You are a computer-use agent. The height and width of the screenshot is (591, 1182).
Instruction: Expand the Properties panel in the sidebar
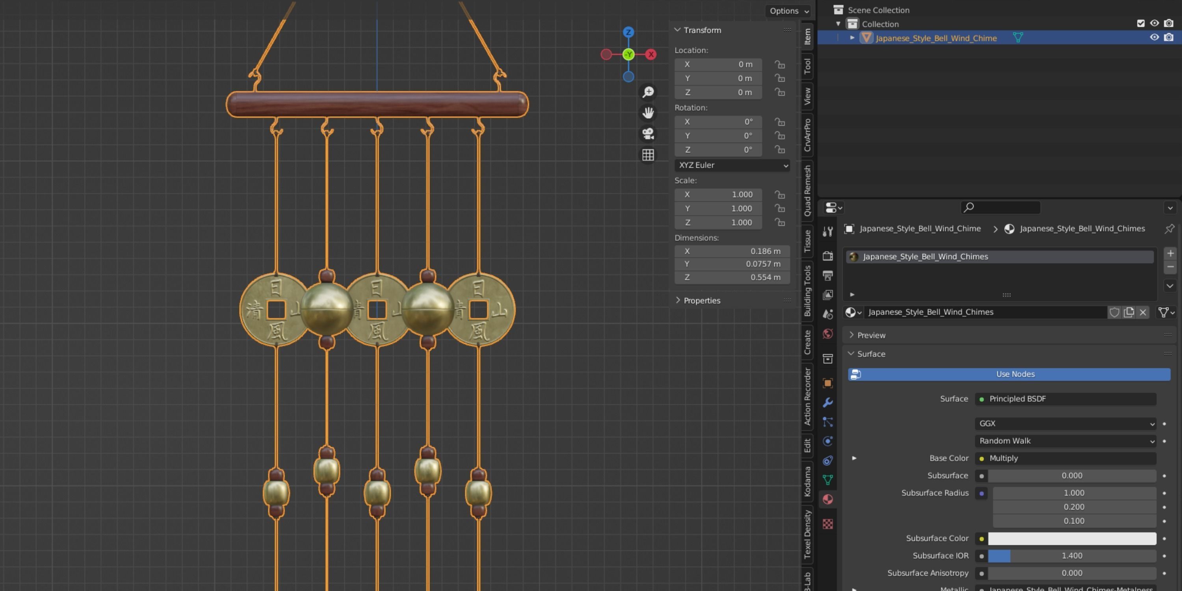coord(678,300)
